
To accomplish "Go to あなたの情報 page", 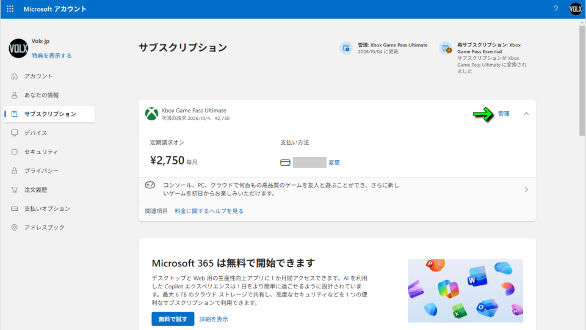I will point(42,95).
